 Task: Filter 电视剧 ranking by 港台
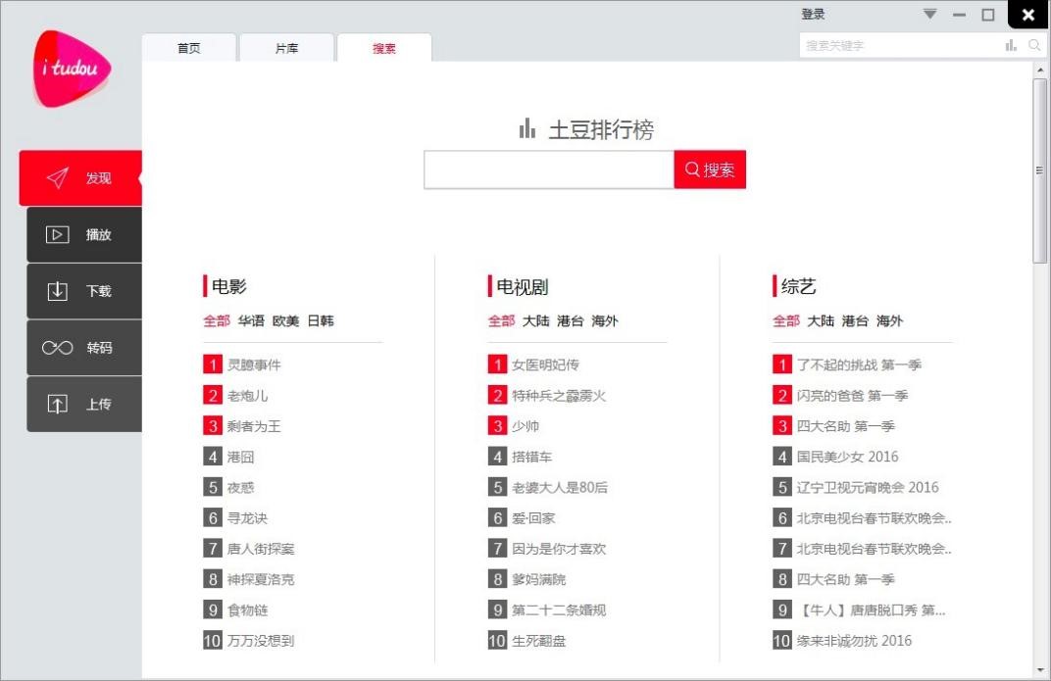click(x=571, y=320)
